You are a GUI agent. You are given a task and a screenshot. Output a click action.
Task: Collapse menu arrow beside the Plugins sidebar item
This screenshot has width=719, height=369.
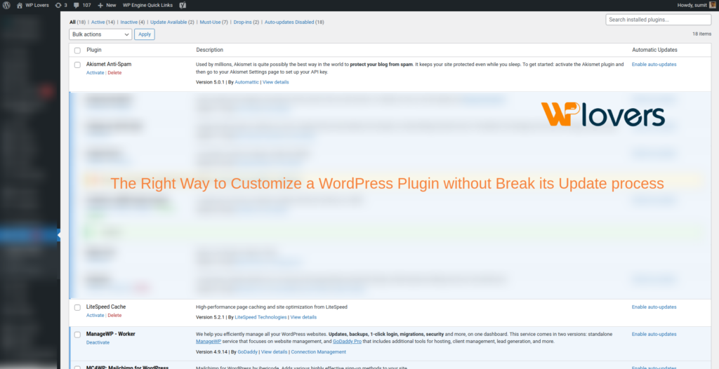[59, 235]
